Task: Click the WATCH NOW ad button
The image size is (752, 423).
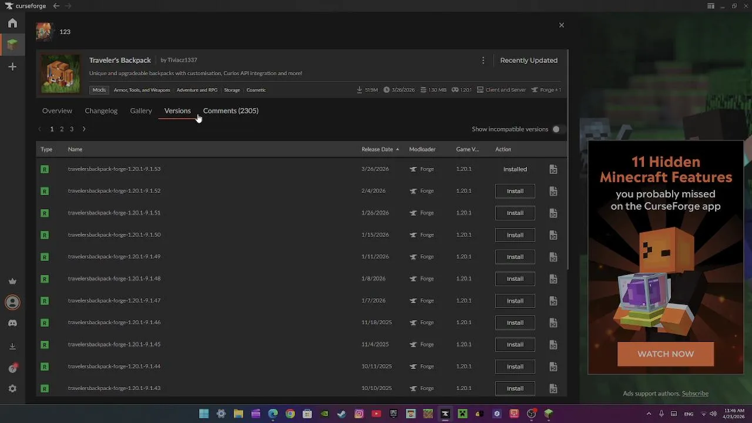Action: [x=666, y=354]
